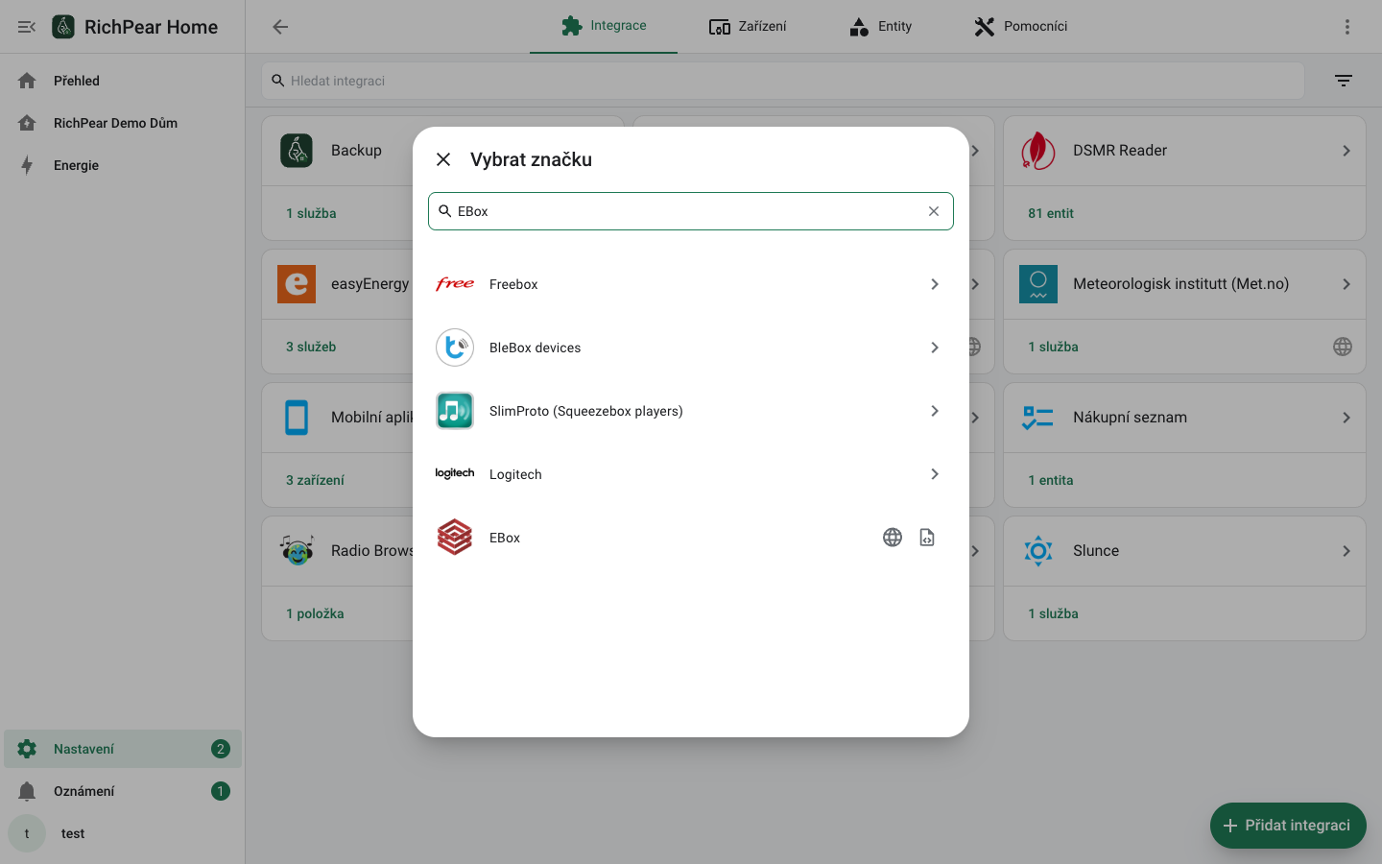The image size is (1382, 864).
Task: Click the Nastavení badge showing 2
Action: [x=221, y=749]
